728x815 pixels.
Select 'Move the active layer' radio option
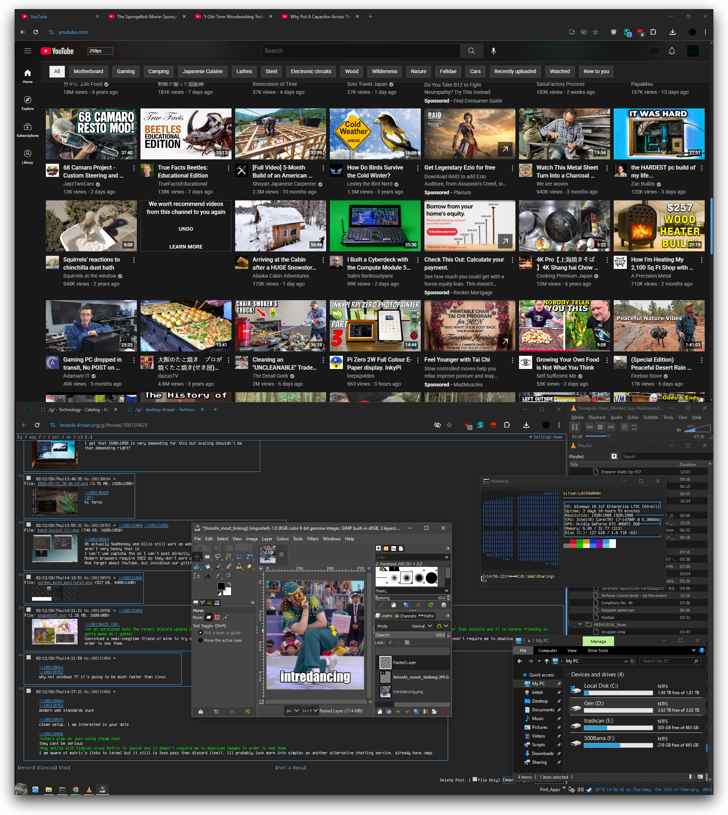[201, 640]
